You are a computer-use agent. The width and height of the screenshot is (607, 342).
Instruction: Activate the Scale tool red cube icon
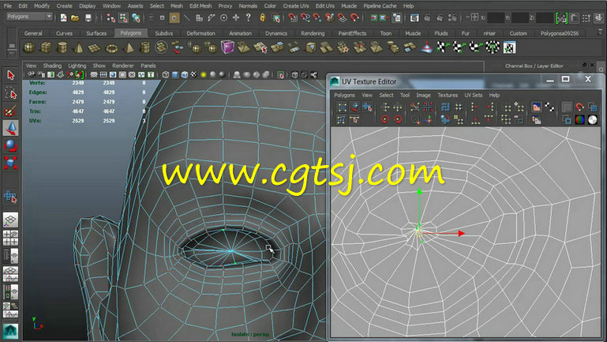click(10, 163)
